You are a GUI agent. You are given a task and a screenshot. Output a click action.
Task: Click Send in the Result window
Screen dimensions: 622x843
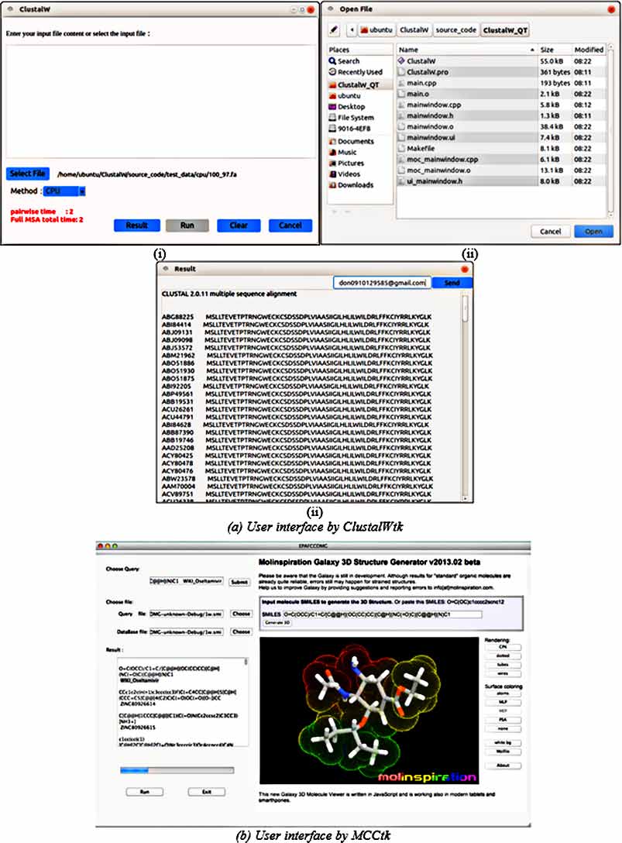tap(452, 283)
